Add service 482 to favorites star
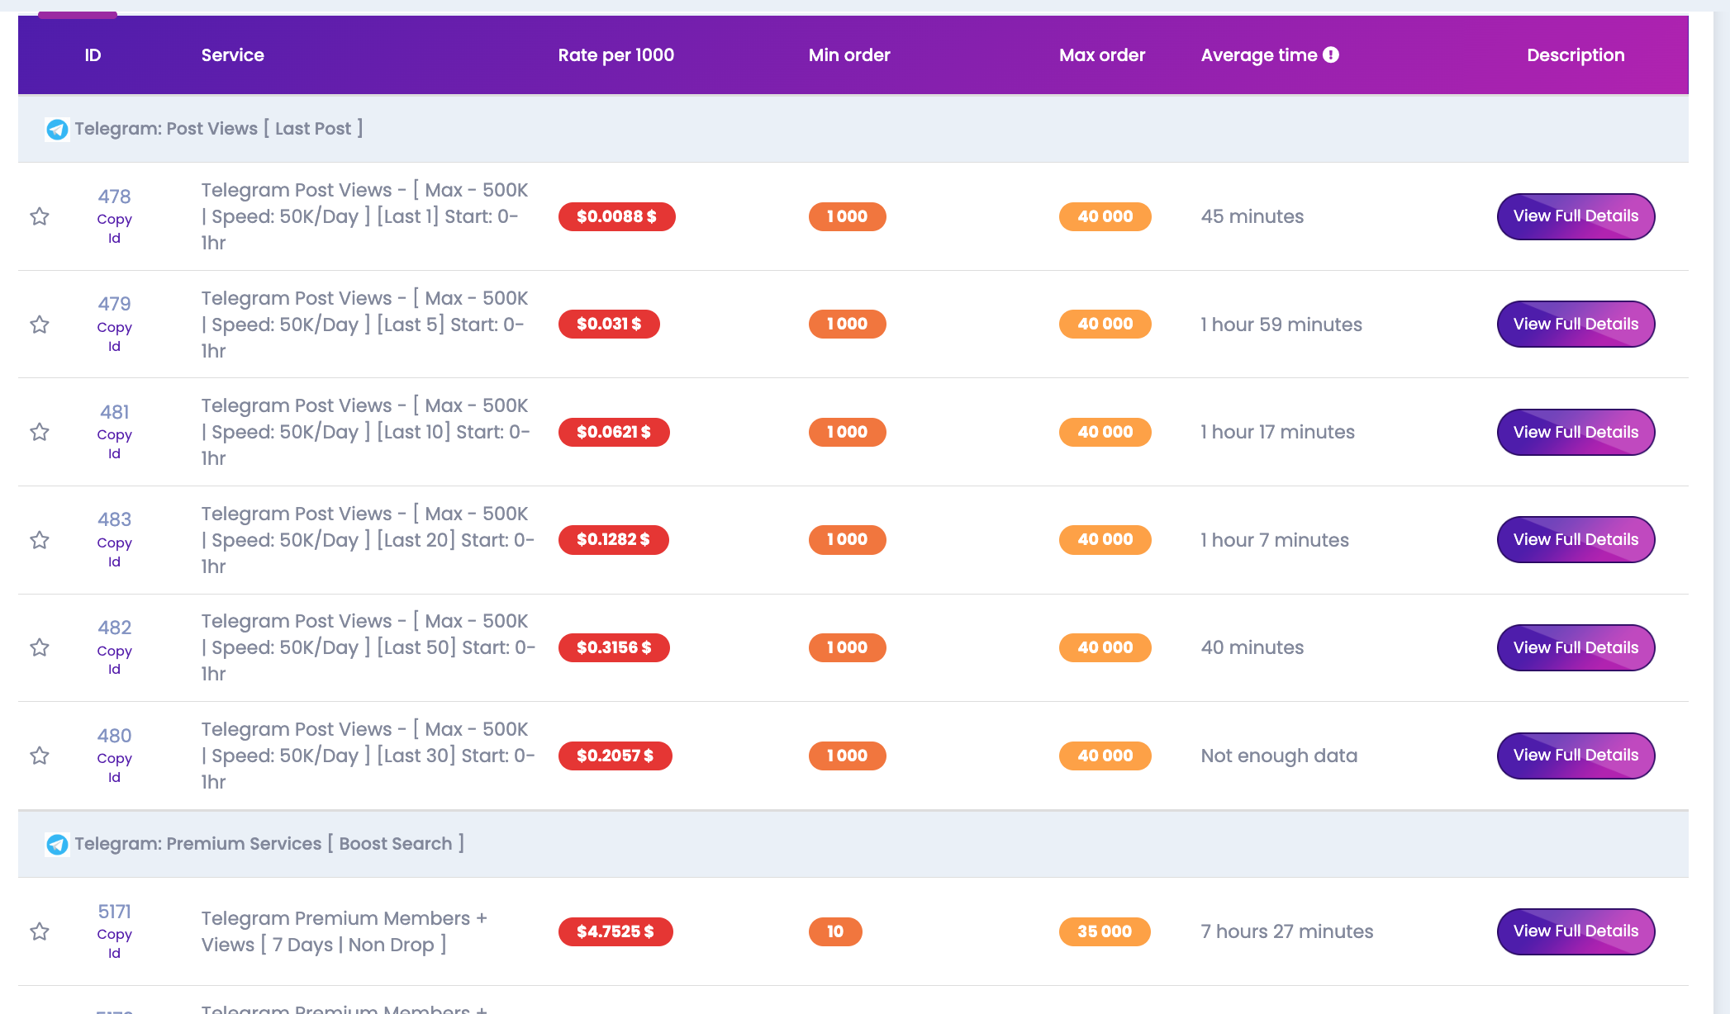1730x1014 pixels. click(x=40, y=647)
